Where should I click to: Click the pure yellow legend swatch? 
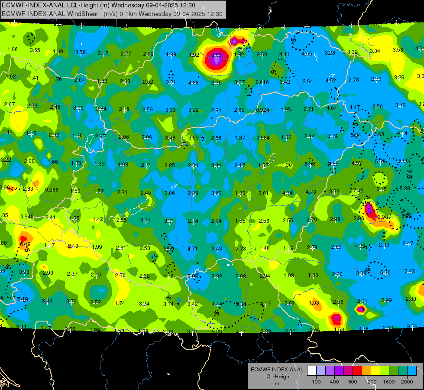tap(375, 371)
